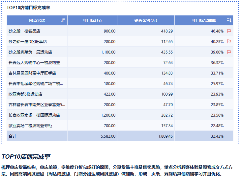Click completion rate 39.60%
Image resolution: width=240 pixels, height=180 pixels.
217,52
